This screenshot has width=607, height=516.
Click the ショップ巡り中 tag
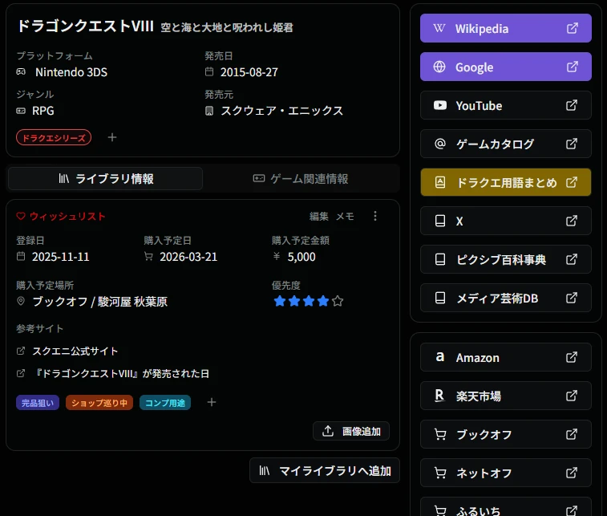[x=99, y=403]
